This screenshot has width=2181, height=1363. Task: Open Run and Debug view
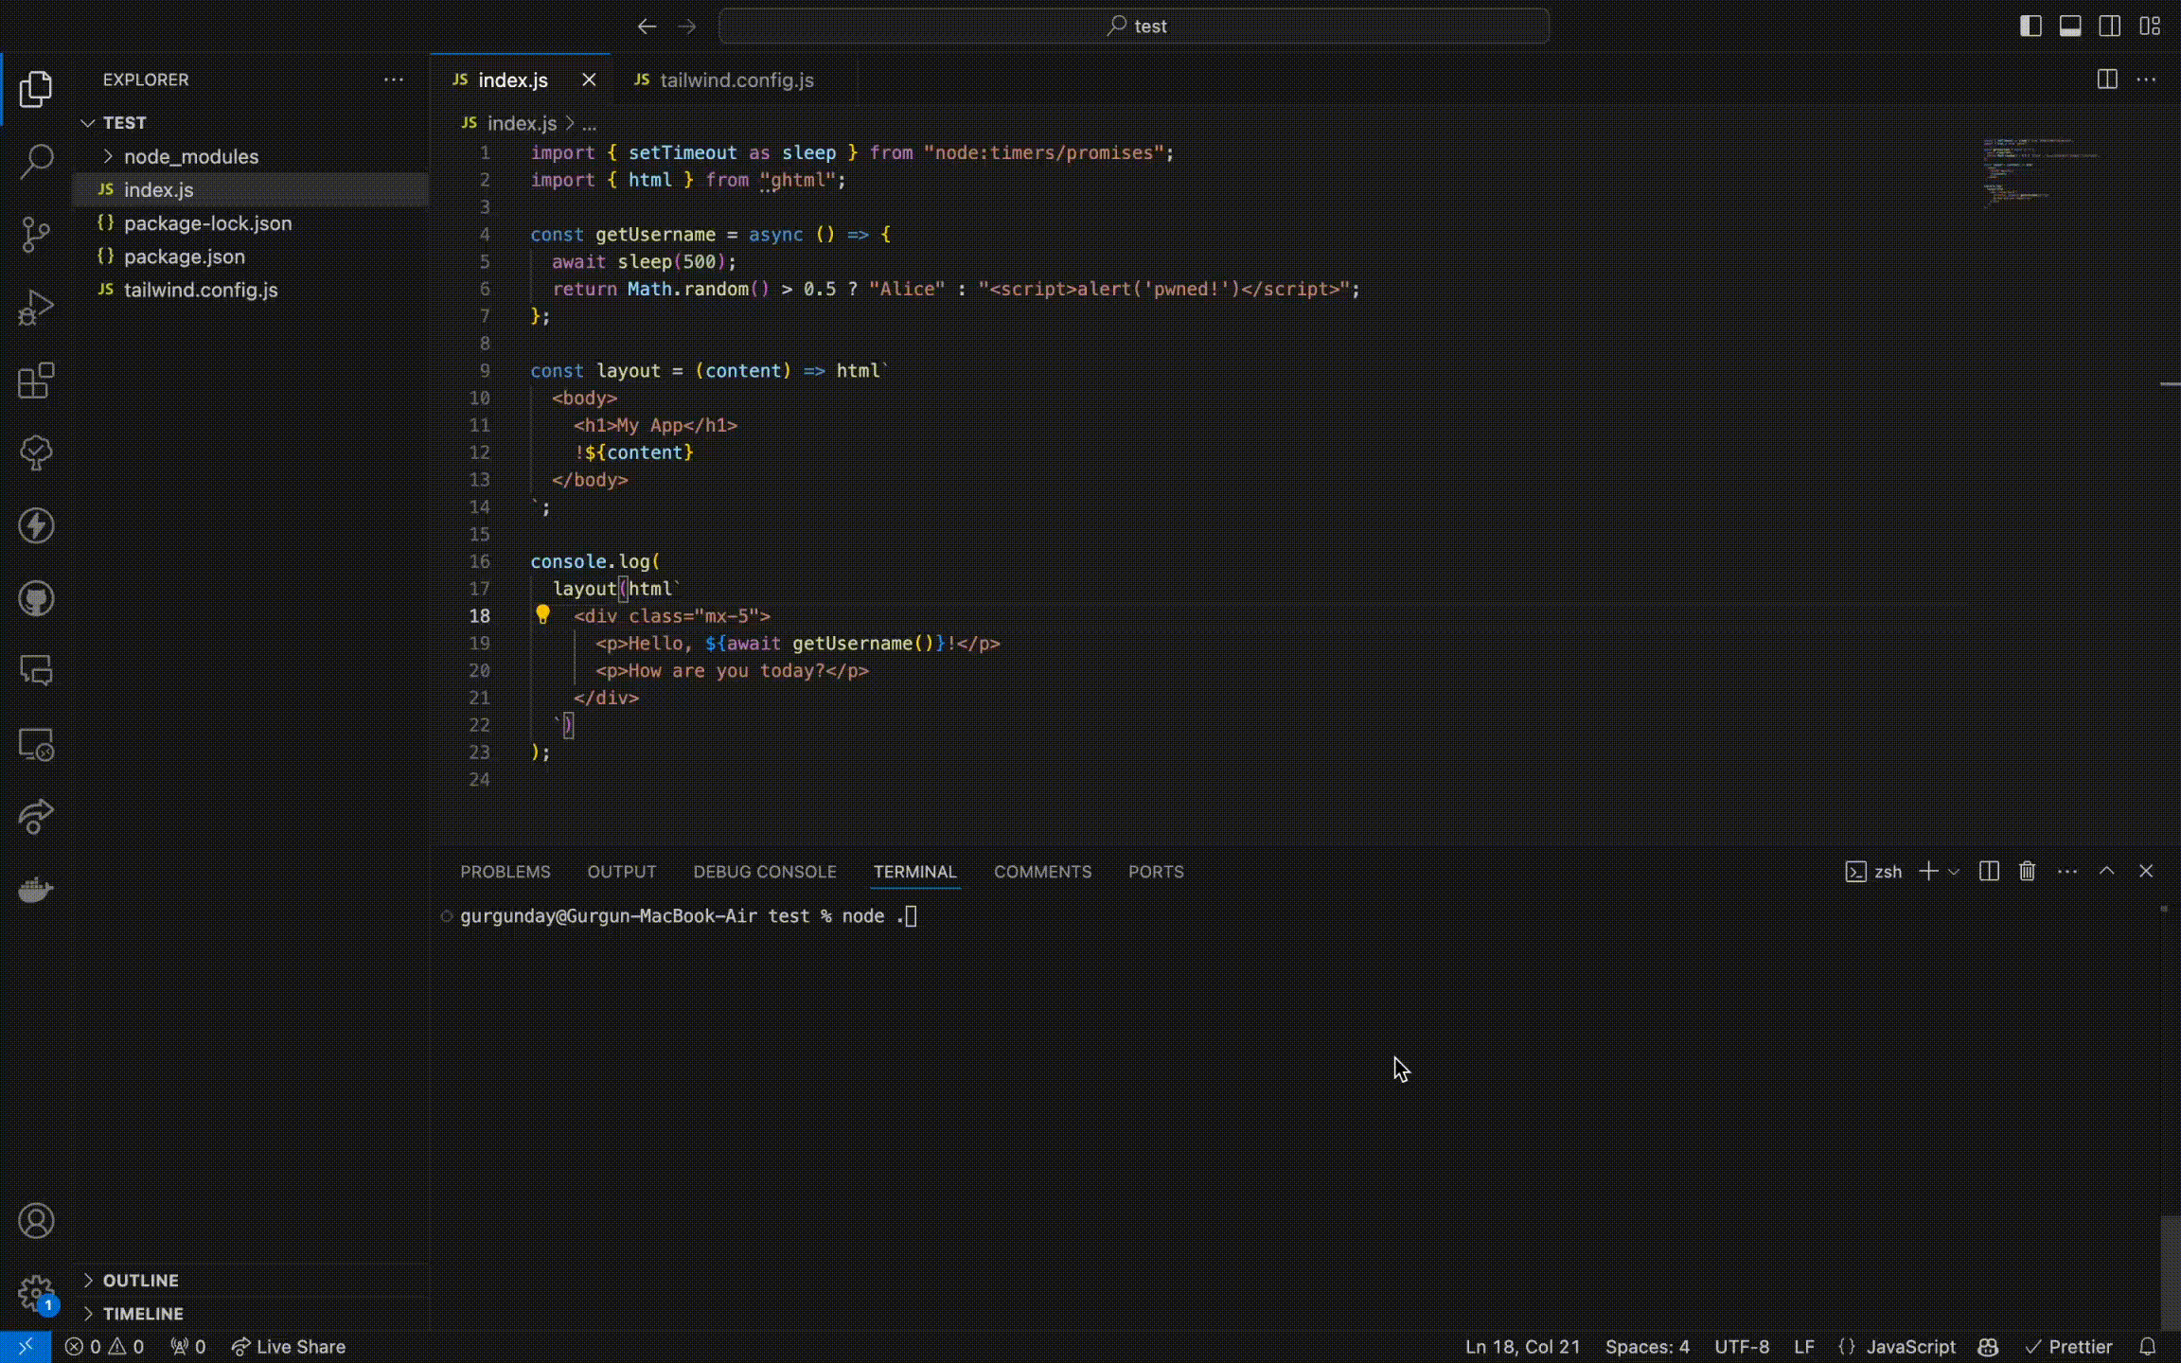(36, 308)
